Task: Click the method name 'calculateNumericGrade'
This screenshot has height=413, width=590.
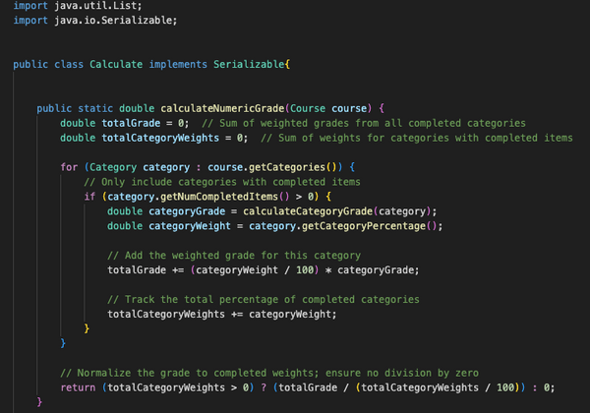Action: click(222, 108)
